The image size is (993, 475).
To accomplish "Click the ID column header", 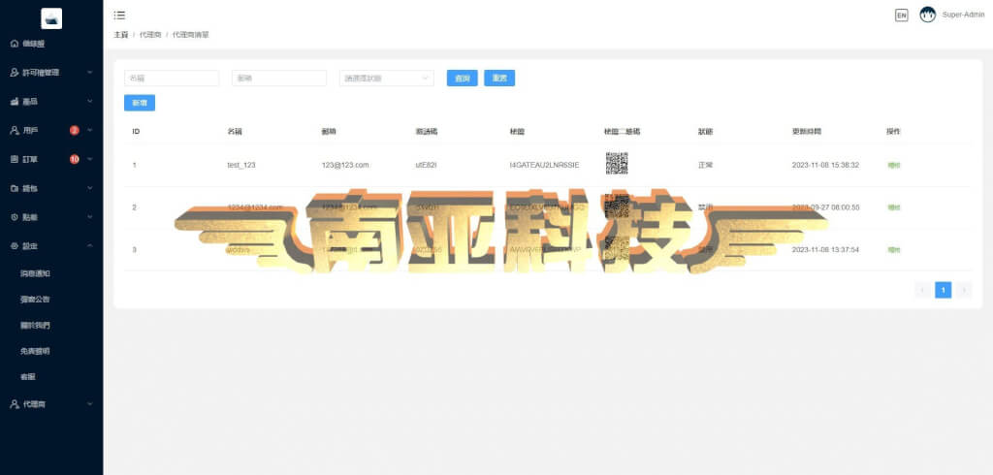I will [136, 132].
